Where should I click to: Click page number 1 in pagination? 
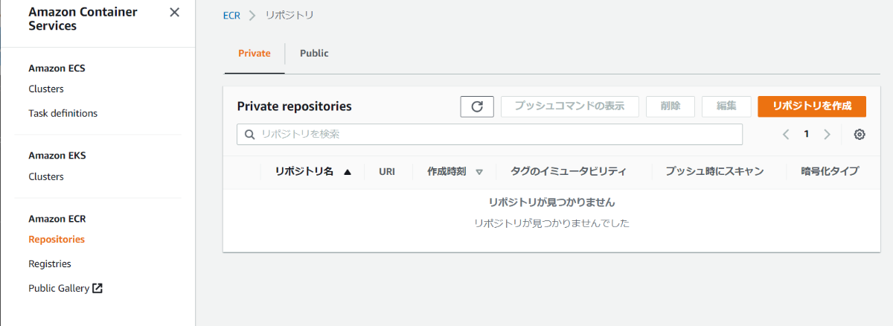806,135
